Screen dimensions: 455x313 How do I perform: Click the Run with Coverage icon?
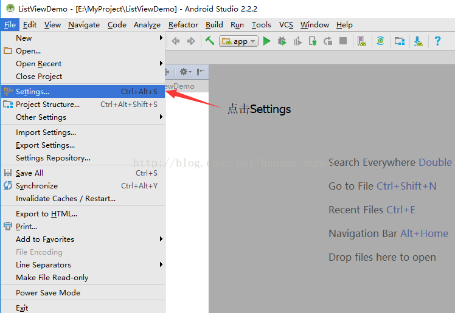pos(297,41)
